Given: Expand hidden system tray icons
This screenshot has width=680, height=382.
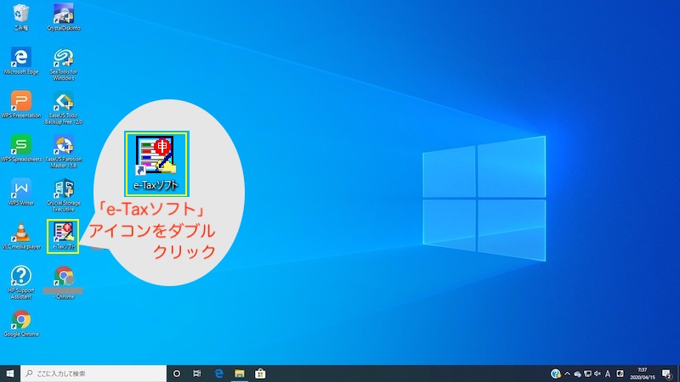Looking at the screenshot, I should pos(567,374).
